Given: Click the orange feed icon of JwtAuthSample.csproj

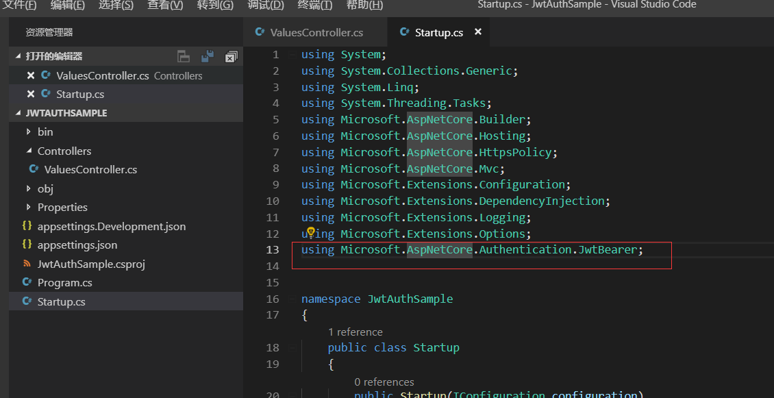Looking at the screenshot, I should [27, 263].
